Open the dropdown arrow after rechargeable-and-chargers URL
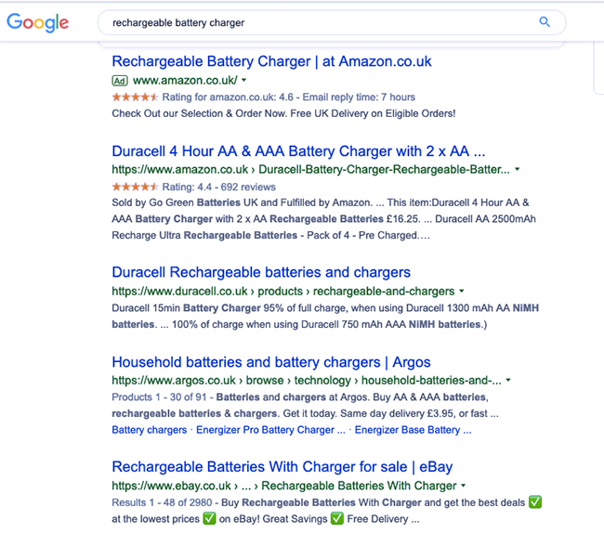This screenshot has width=604, height=533. click(462, 291)
